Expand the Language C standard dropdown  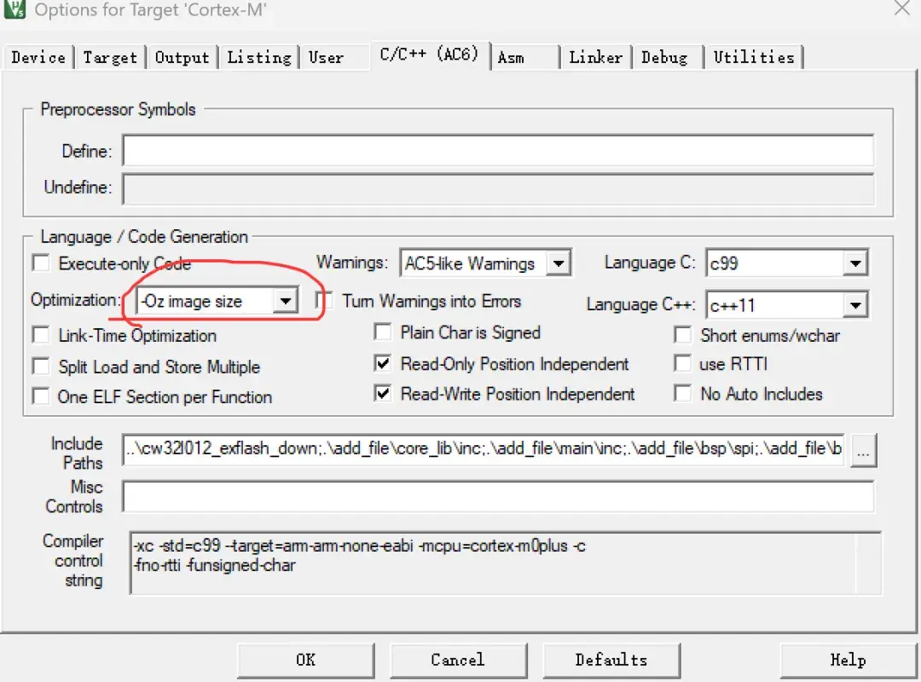point(855,263)
